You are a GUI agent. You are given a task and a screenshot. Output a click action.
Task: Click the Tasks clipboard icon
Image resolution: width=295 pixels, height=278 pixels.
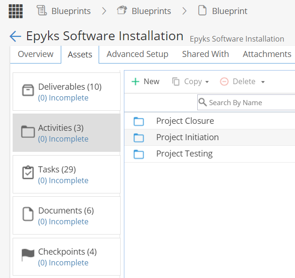click(x=28, y=172)
